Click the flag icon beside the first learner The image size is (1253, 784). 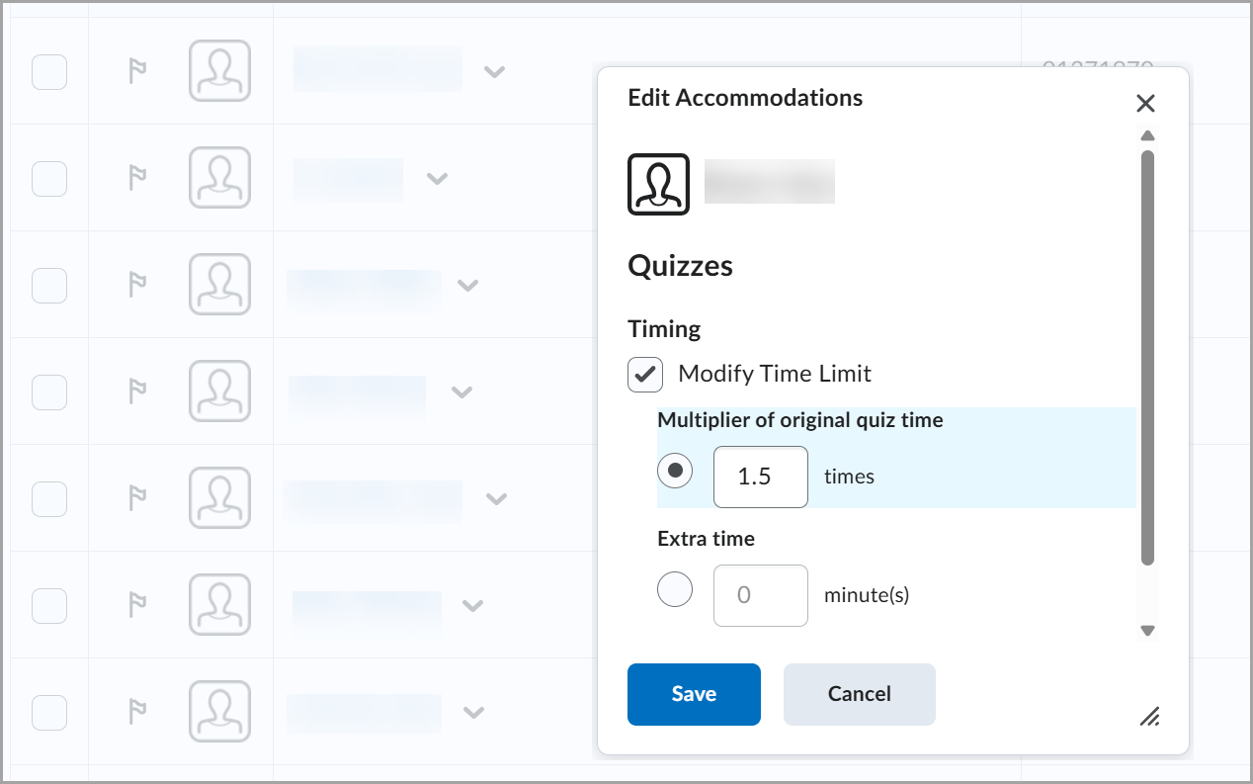pyautogui.click(x=136, y=70)
